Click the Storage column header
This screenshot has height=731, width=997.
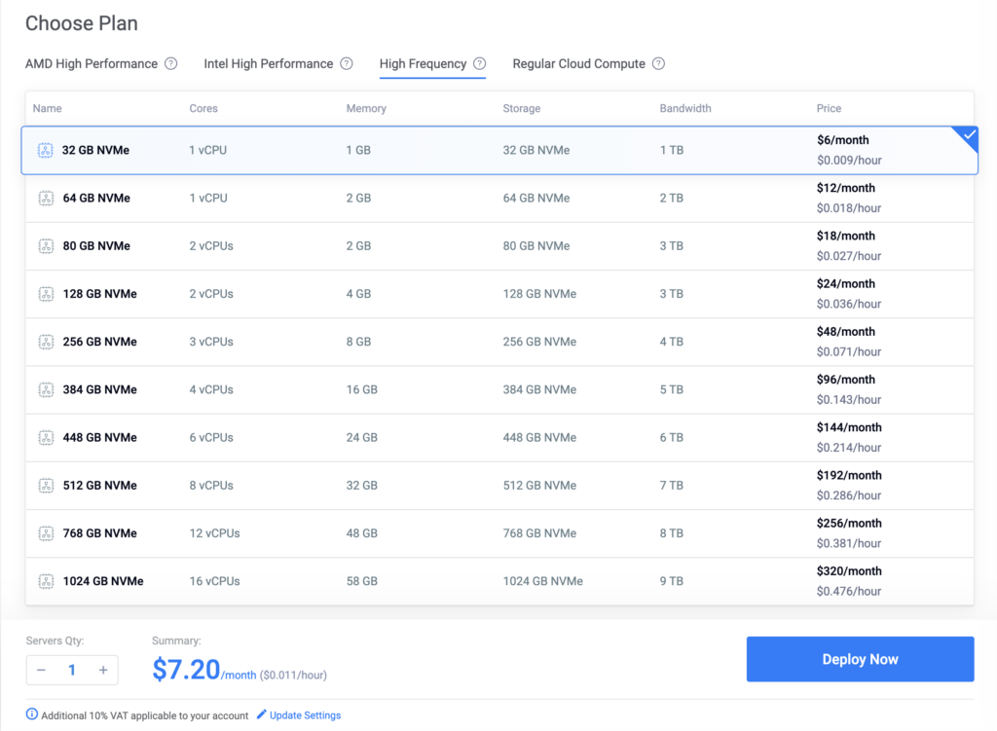(522, 109)
